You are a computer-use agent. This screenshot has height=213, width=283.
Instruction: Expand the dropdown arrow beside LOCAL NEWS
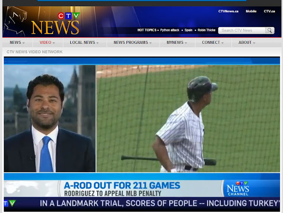(x=97, y=43)
